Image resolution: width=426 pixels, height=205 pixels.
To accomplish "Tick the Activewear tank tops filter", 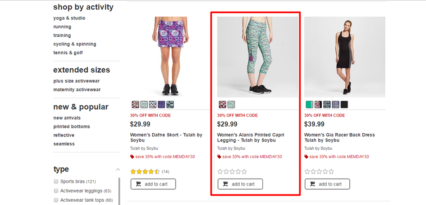I will point(56,200).
